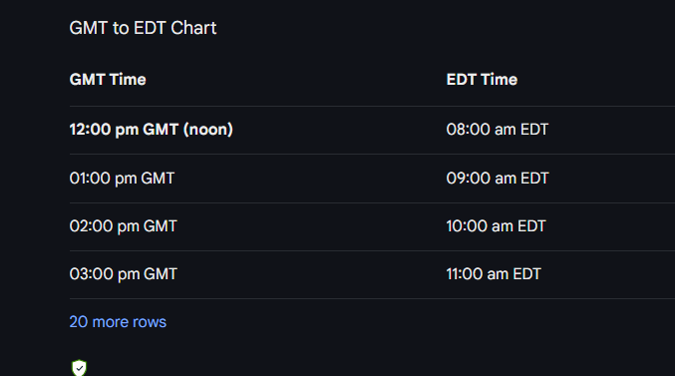Select the "GMT to EDT Chart" heading

click(x=143, y=28)
